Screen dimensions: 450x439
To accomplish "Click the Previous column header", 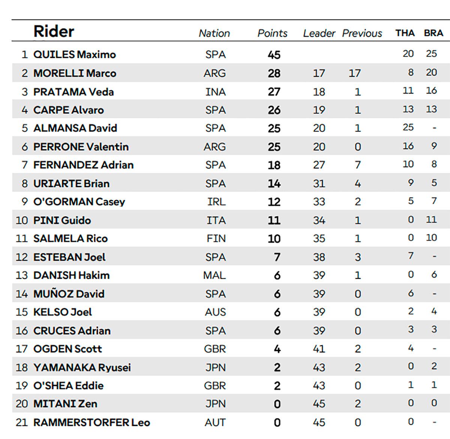I will pos(362,33).
